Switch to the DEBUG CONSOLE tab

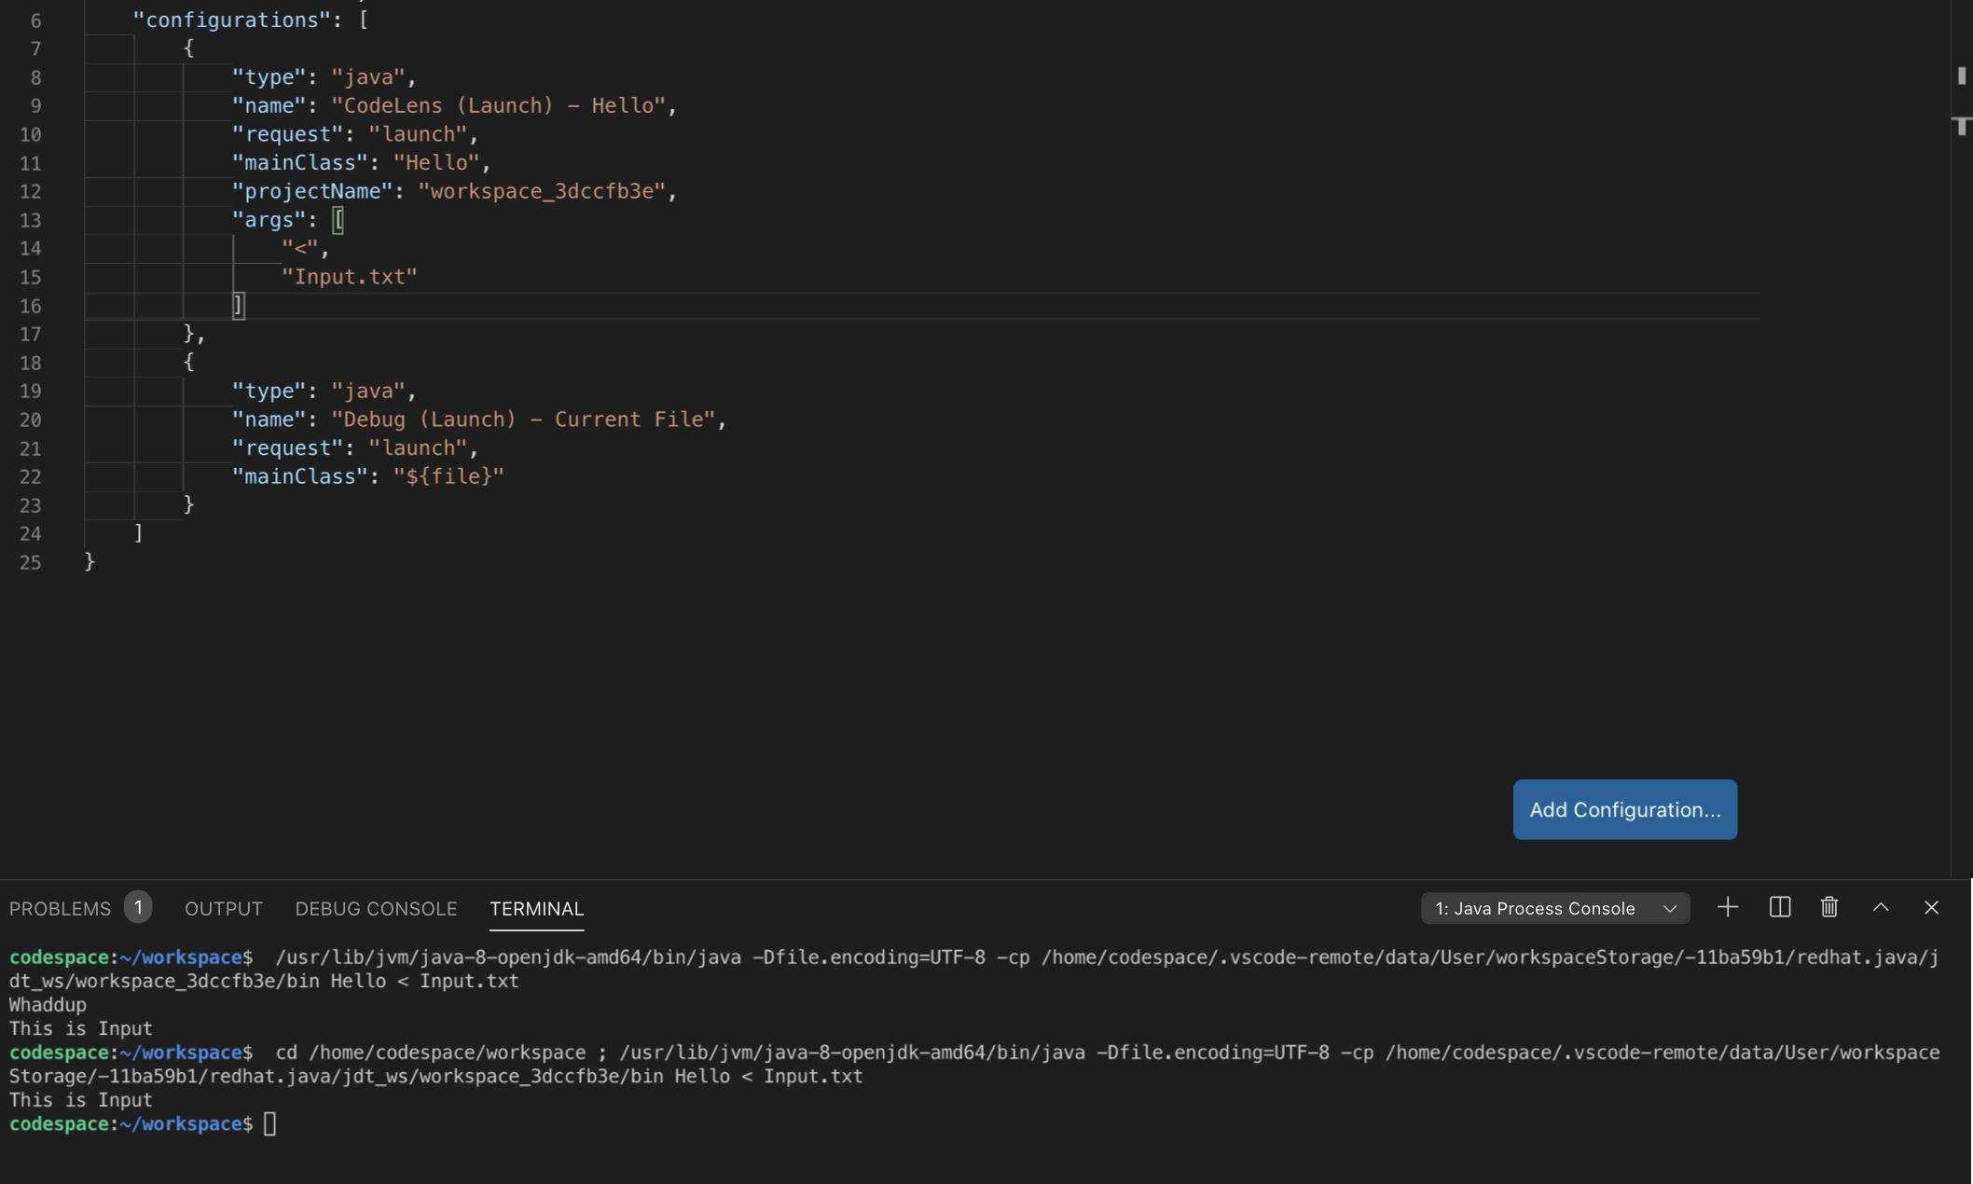tap(376, 907)
